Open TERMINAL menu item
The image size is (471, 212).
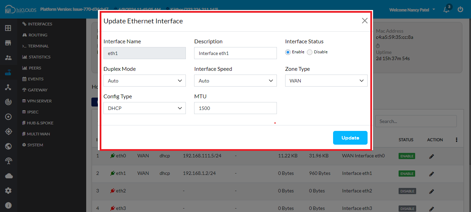36,46
